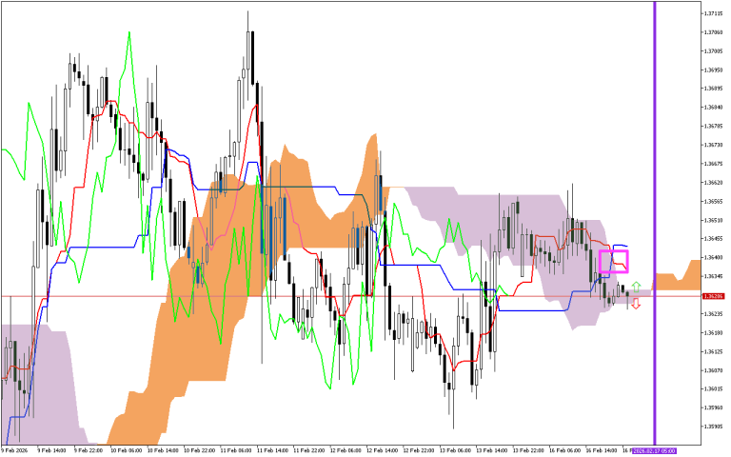Click the 1.36015 price axis label
Screen dimensions: 731x457
coord(714,388)
